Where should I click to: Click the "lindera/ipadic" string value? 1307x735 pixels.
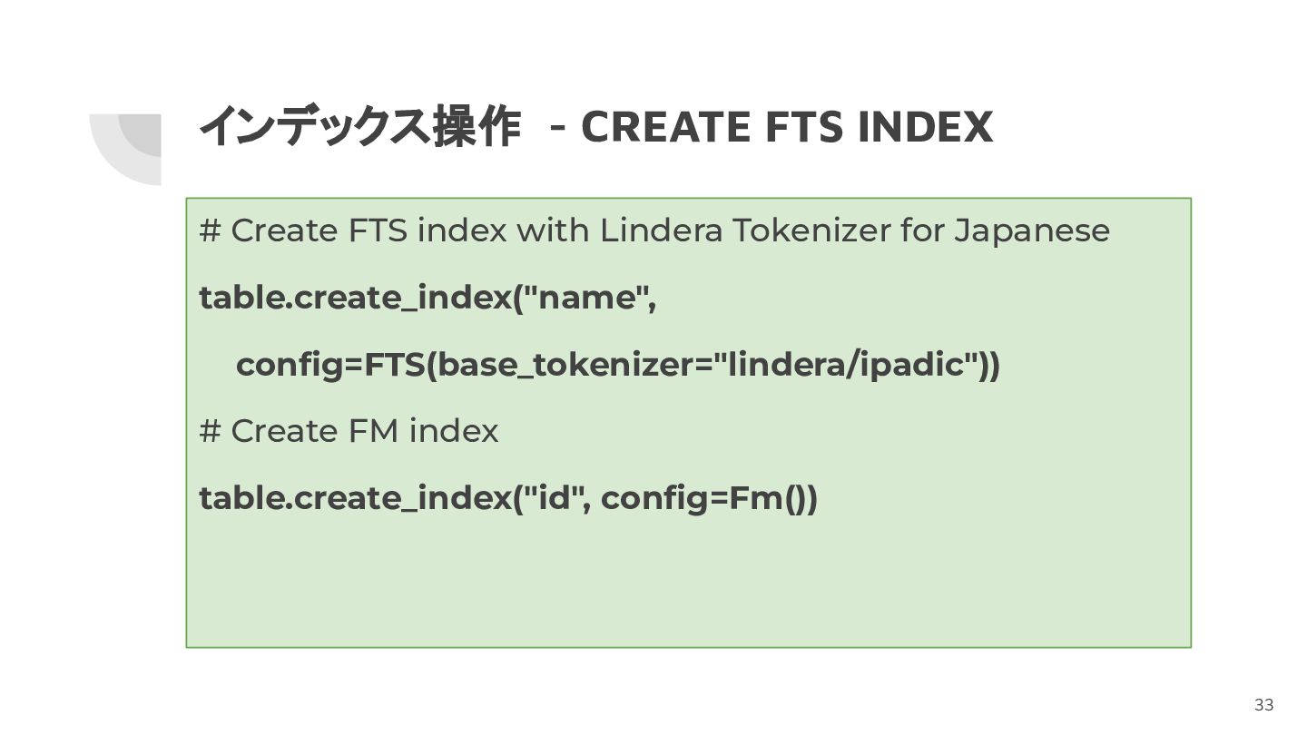[x=846, y=365]
